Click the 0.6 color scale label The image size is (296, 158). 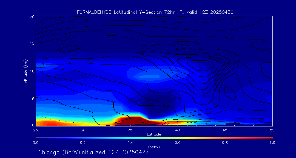pos(178,143)
